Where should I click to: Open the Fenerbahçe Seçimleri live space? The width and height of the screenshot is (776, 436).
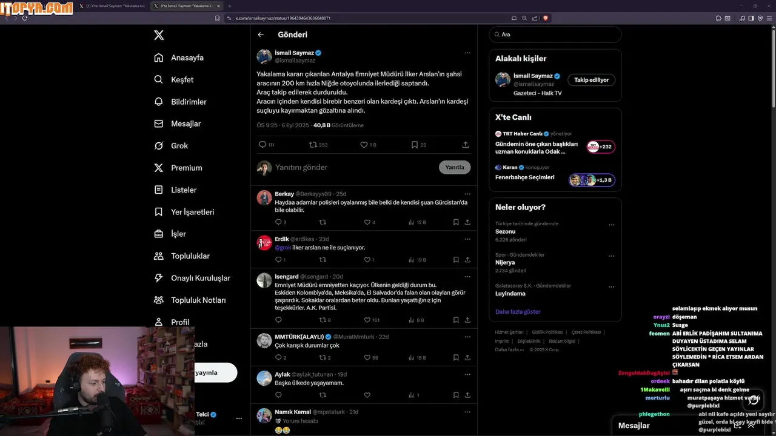555,174
